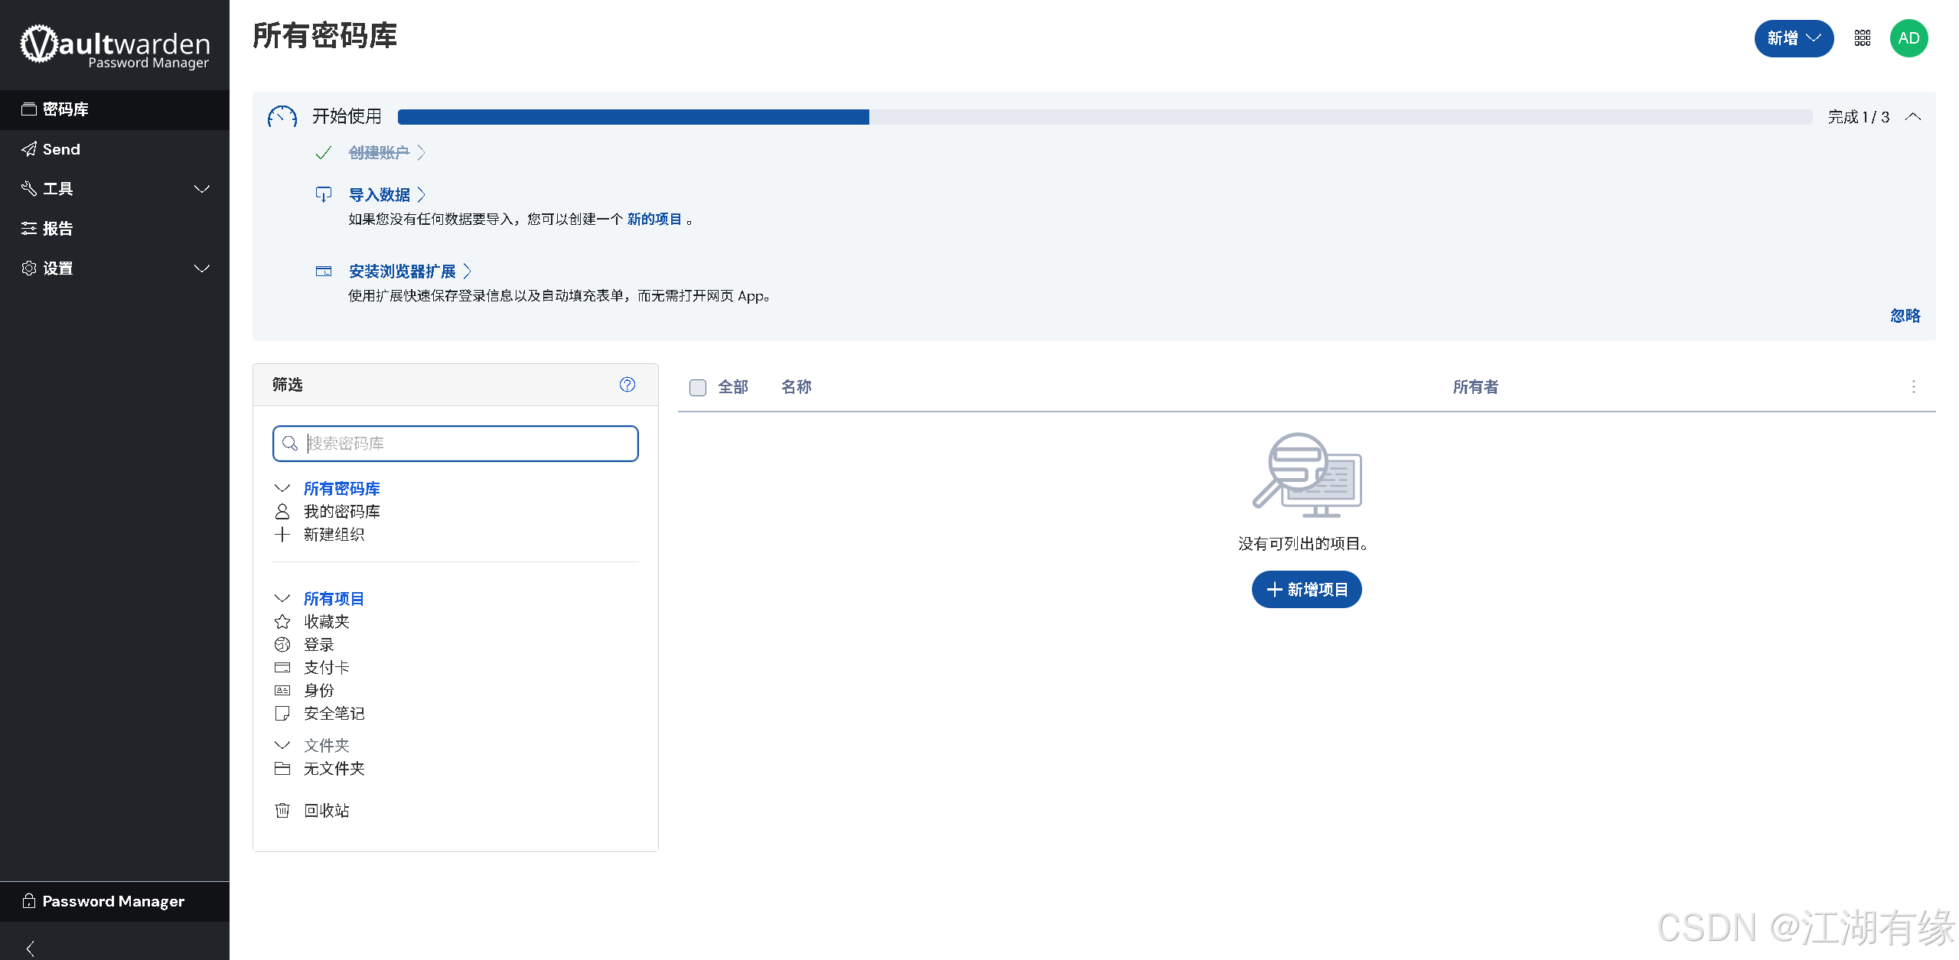
Task: Filter by 支付卡 card items
Action: (326, 667)
